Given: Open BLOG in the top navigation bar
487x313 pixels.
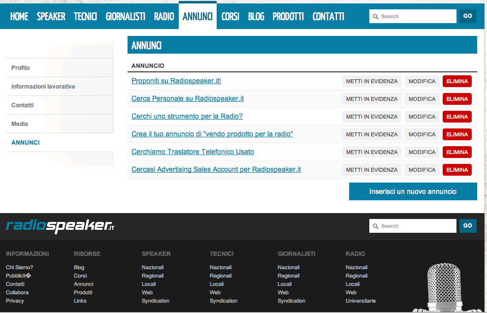Looking at the screenshot, I should (256, 16).
